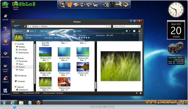Open the CDBurnerXP desktop shortcut
Screen dimensions: 188x109
tap(5, 91)
